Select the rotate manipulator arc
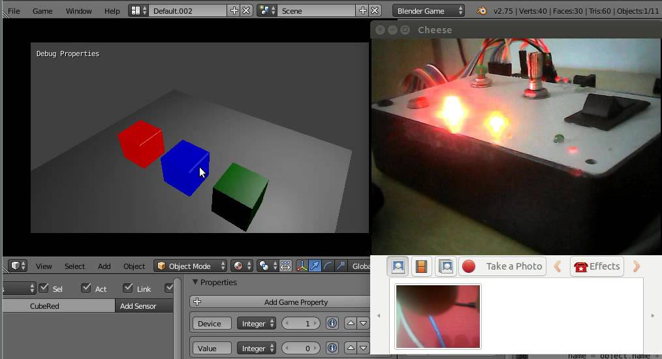662x359 pixels. (328, 266)
